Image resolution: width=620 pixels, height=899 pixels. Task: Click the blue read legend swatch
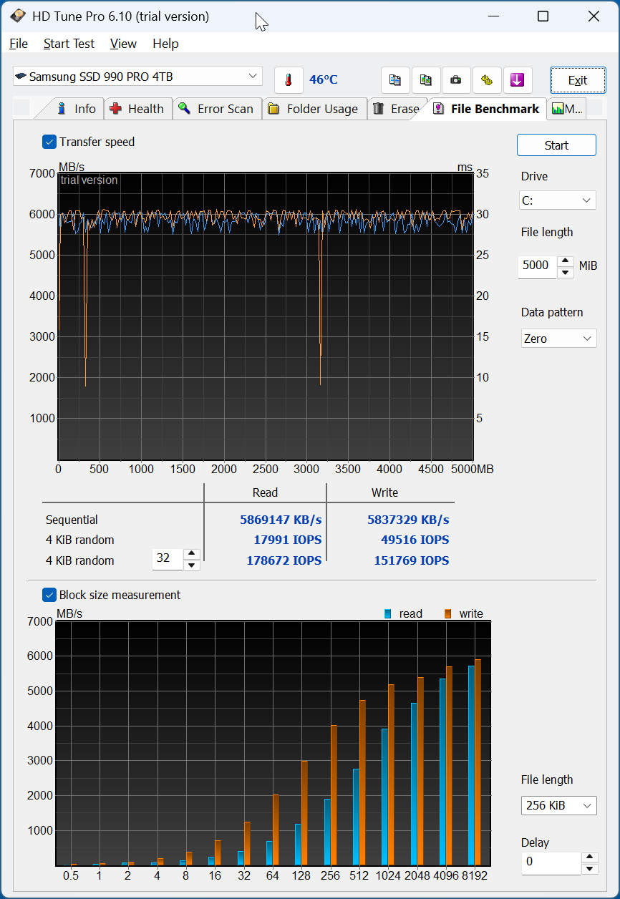388,613
